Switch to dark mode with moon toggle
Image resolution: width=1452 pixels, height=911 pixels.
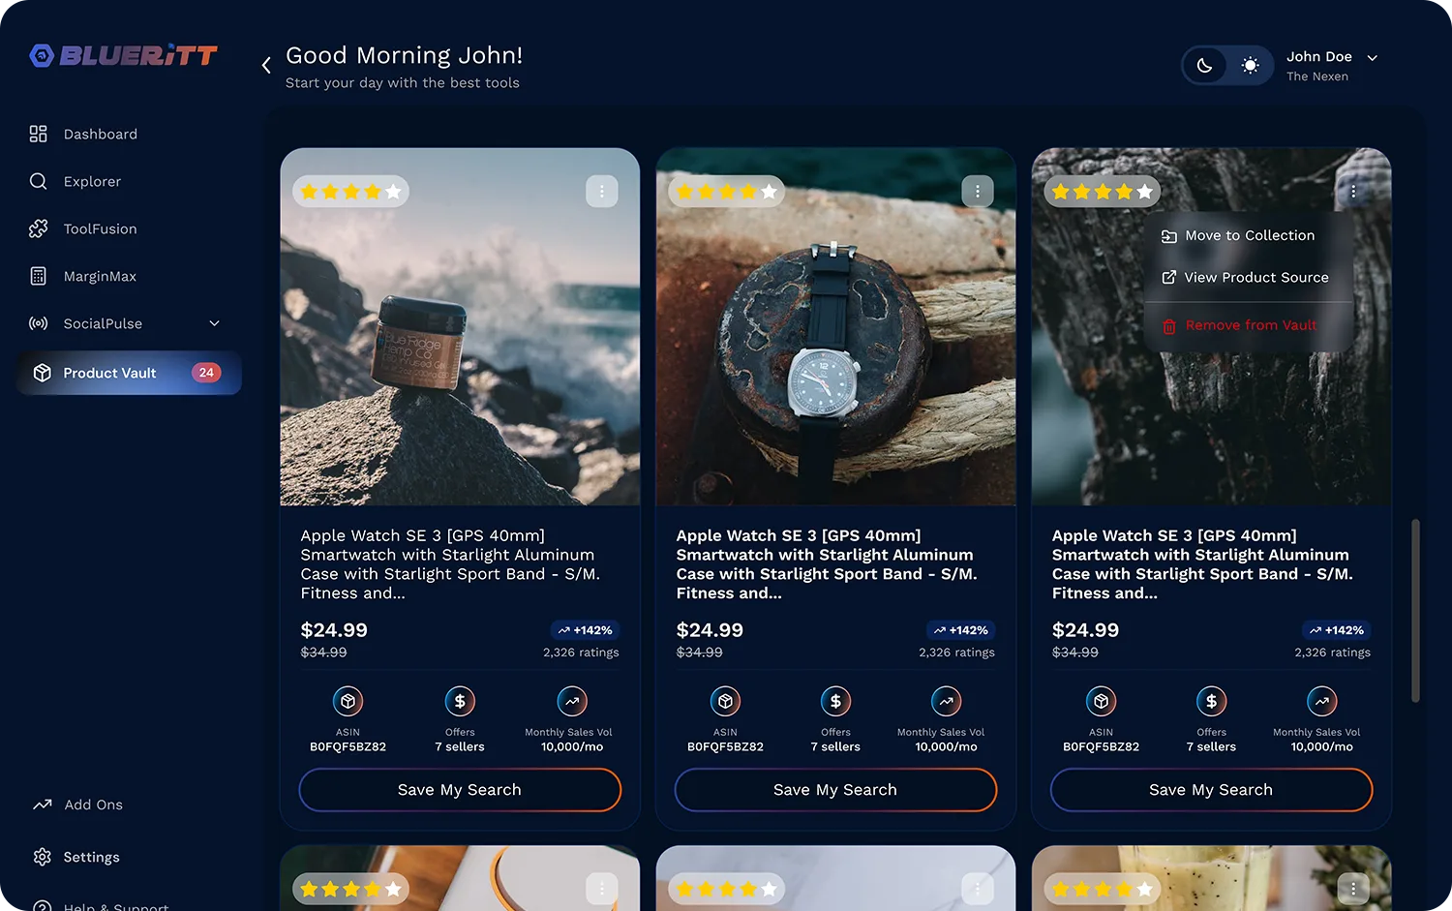1205,66
